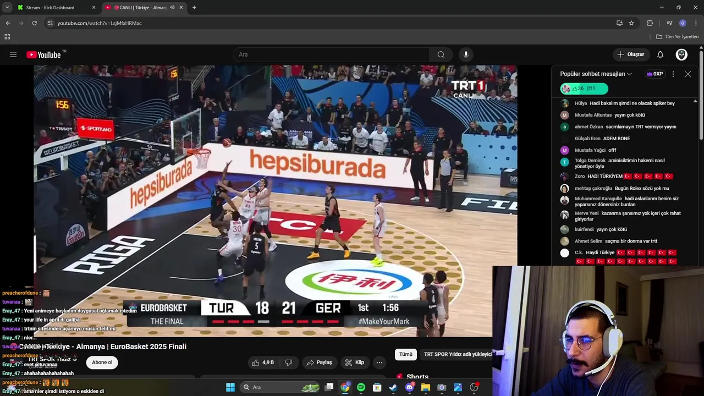This screenshot has height=396, width=704.
Task: Open the 0XP chat points badge
Action: pos(654,74)
